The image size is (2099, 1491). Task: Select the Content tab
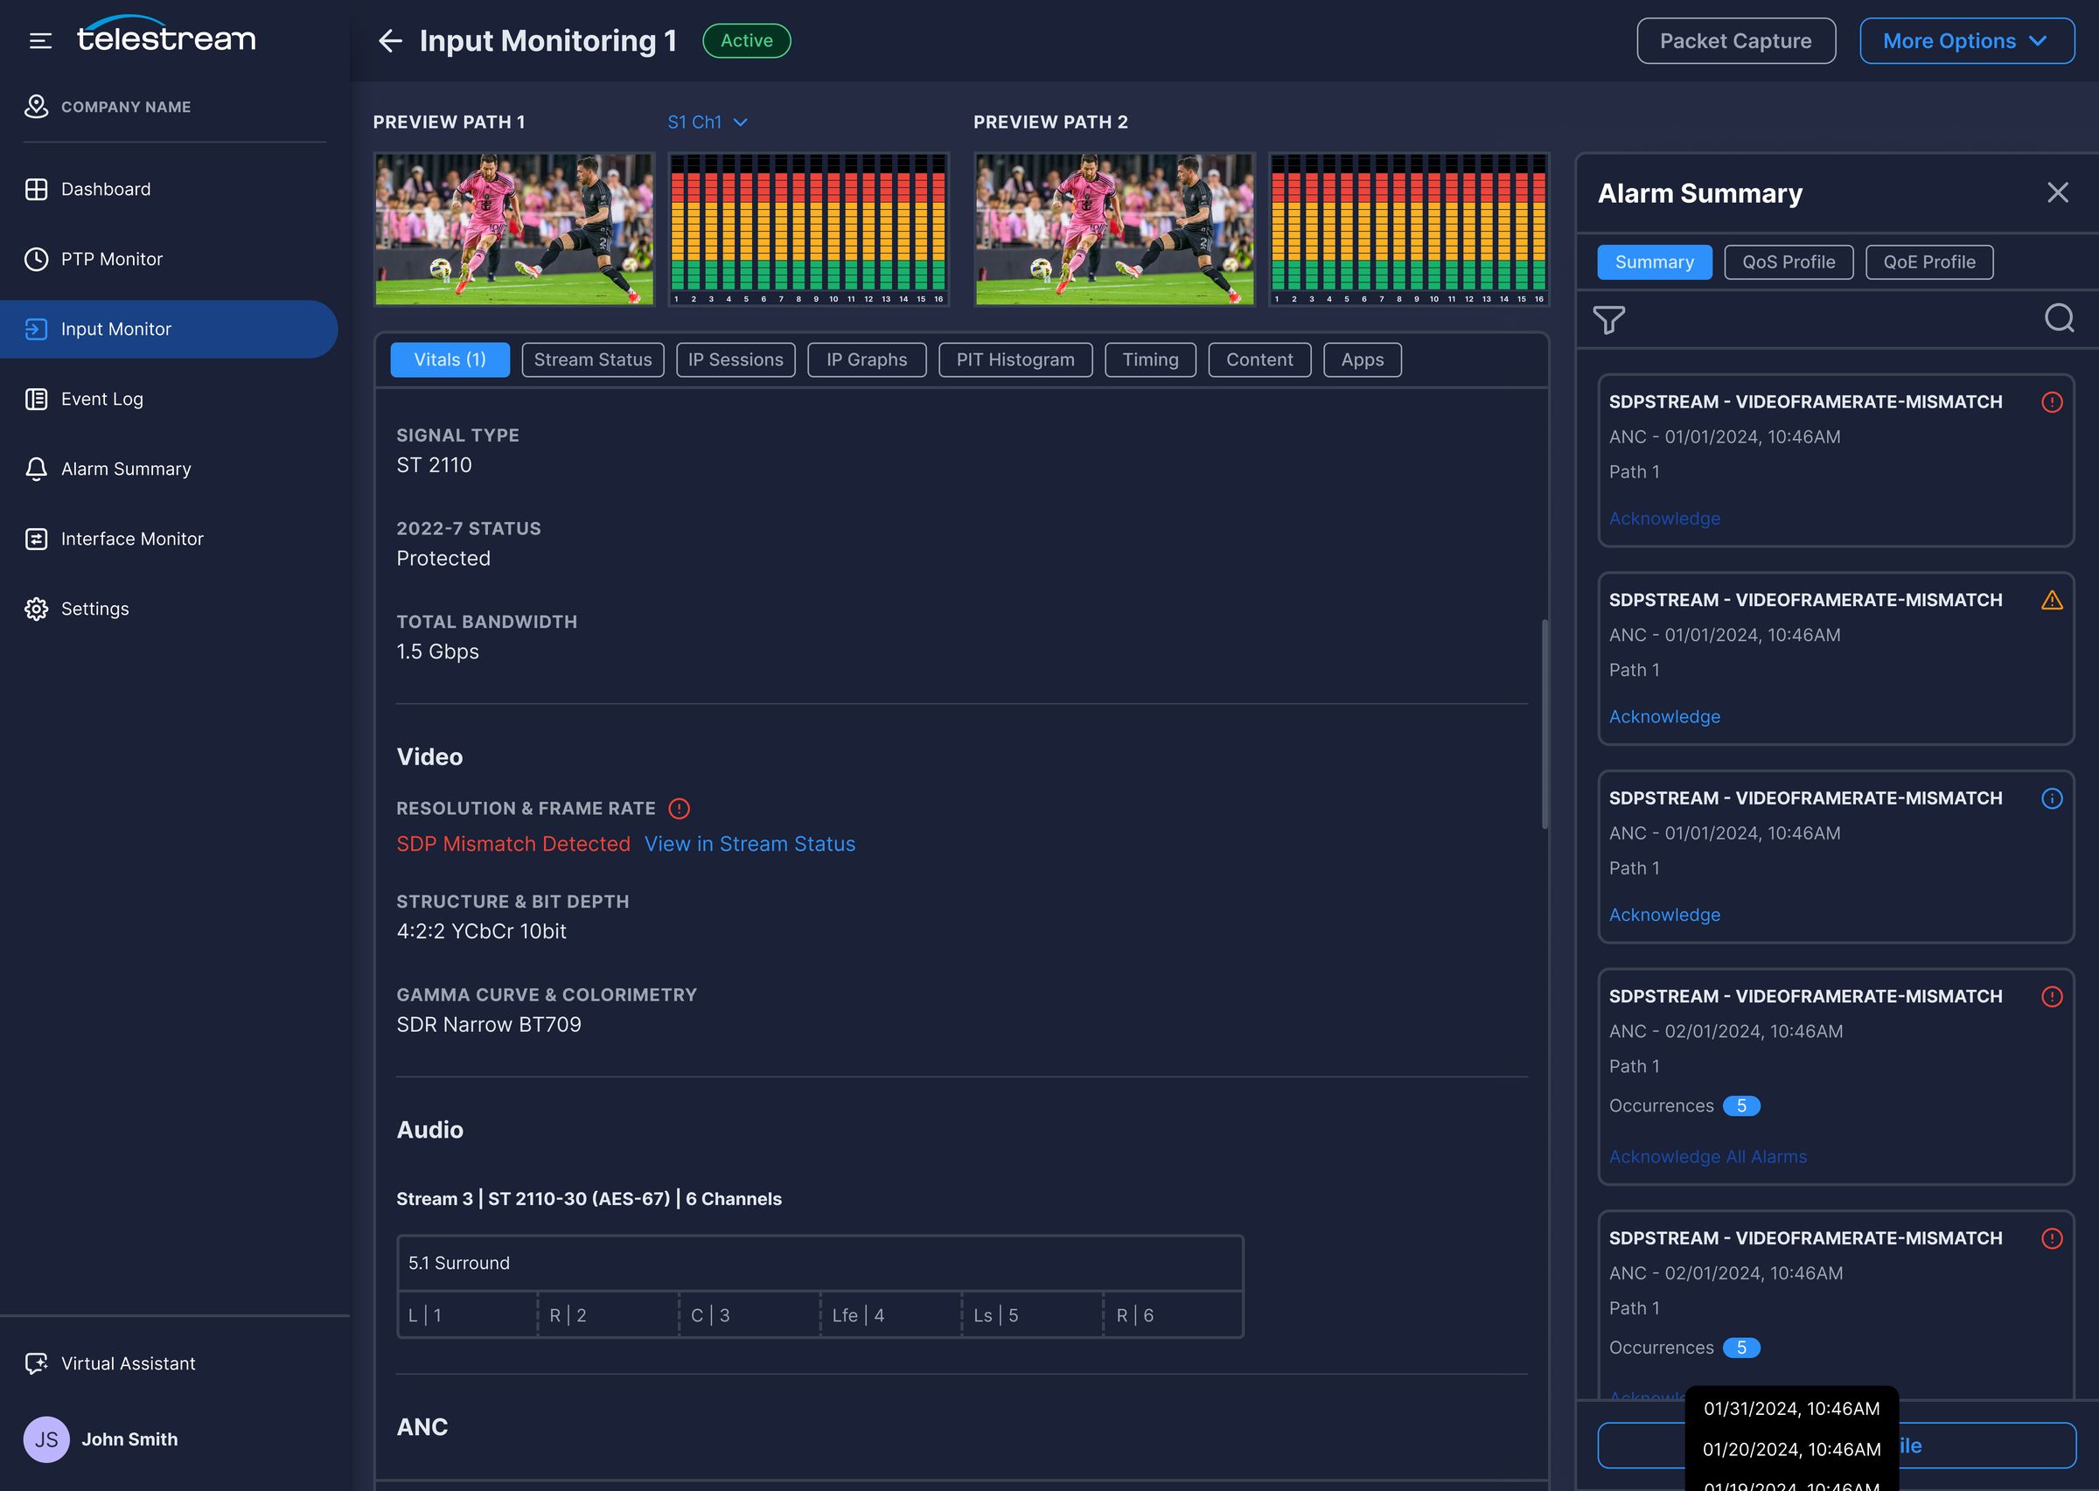click(x=1259, y=360)
